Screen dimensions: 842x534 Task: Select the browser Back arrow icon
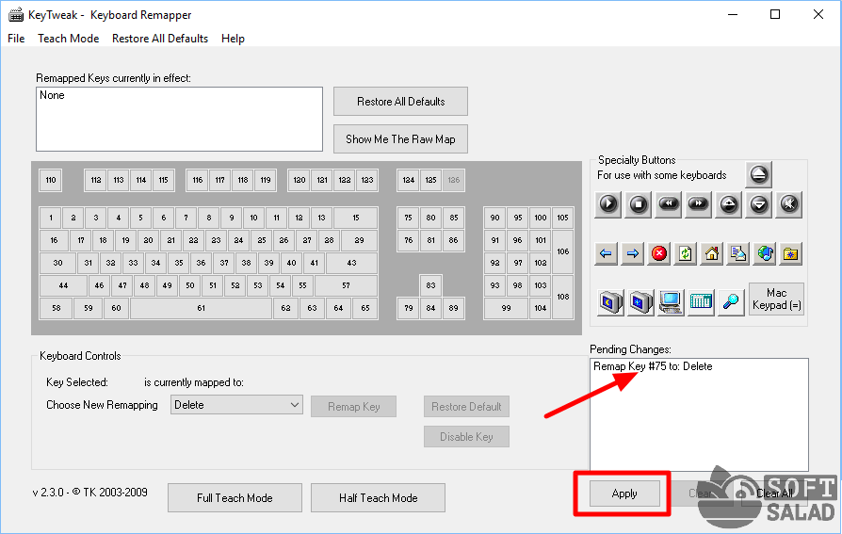607,253
